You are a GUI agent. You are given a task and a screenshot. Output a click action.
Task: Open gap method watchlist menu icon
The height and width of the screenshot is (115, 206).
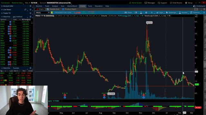(30, 17)
